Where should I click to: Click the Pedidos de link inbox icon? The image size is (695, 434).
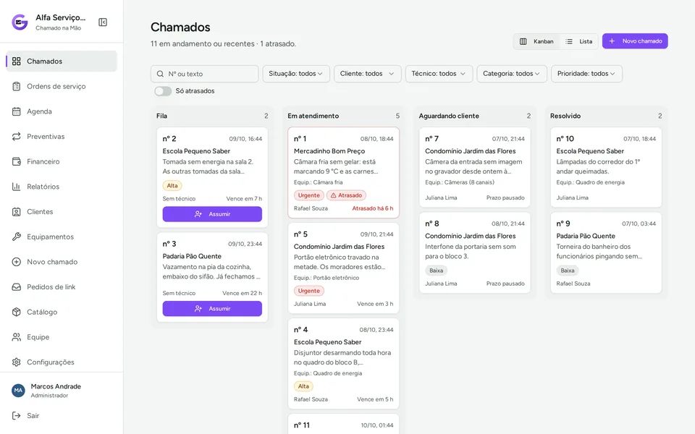[17, 287]
